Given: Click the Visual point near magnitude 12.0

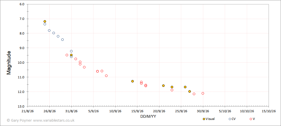Looking at the screenshot, I should pyautogui.click(x=190, y=92).
